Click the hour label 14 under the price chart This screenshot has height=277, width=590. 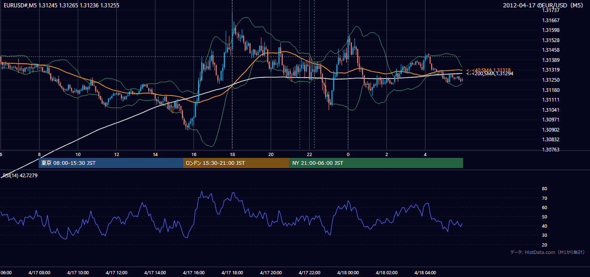coord(156,154)
